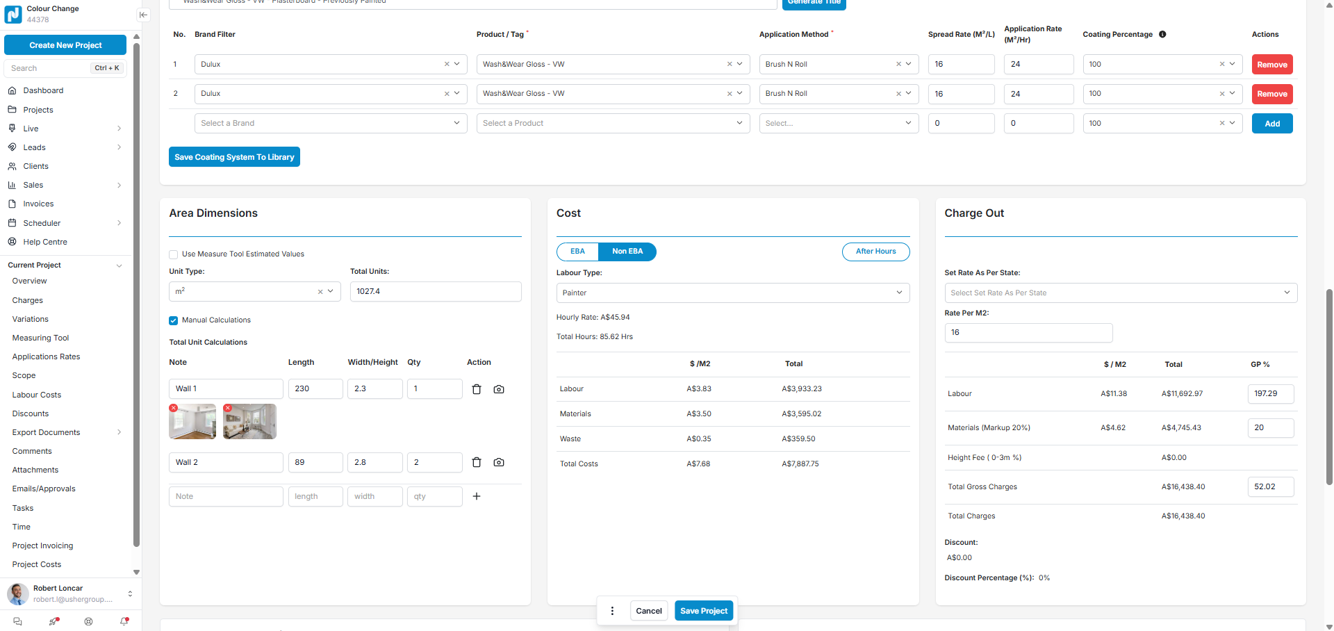Screen dimensions: 1334x631
Task: Open Measuring Tool in the project menu
Action: (40, 338)
